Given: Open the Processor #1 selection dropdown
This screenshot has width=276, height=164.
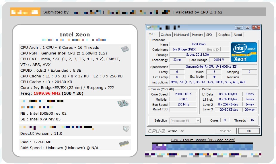Looking at the screenshot, I should 198,121.
